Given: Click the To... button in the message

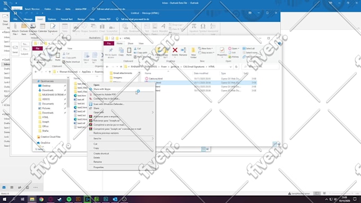Looking at the screenshot, I should pyautogui.click(x=25, y=44).
